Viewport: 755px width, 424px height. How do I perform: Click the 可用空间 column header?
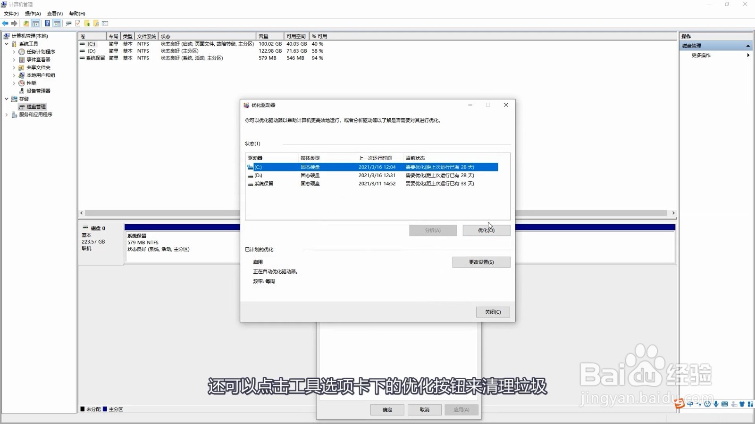click(297, 36)
